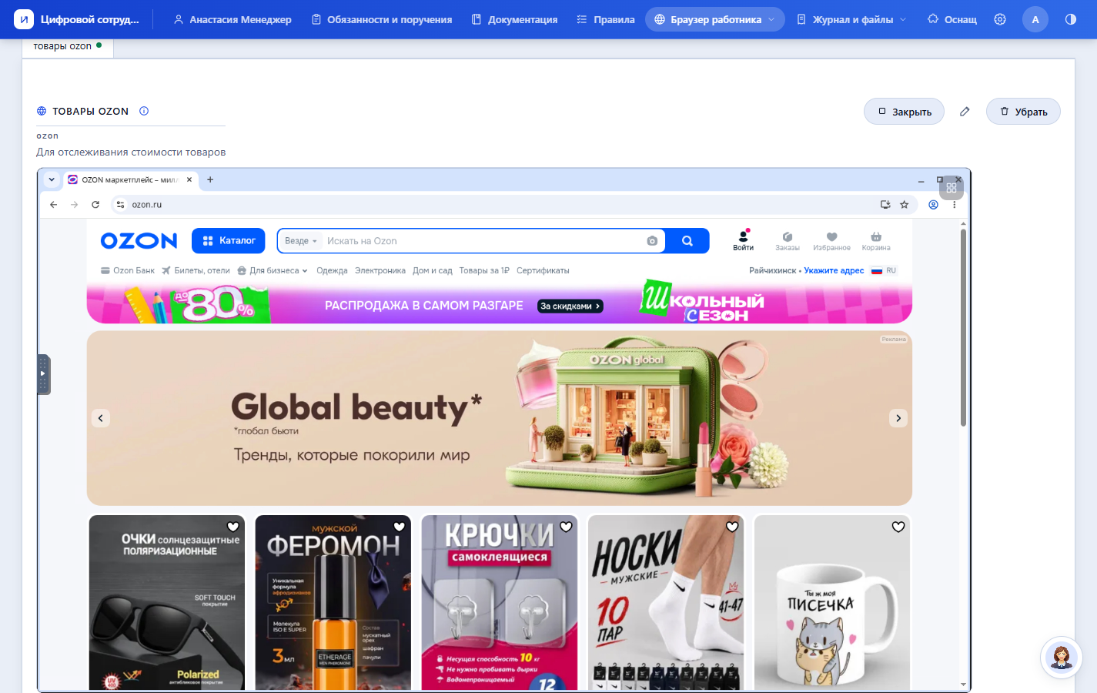
Task: Click the info icon beside ТОВАРЫ OZON
Action: [x=144, y=111]
